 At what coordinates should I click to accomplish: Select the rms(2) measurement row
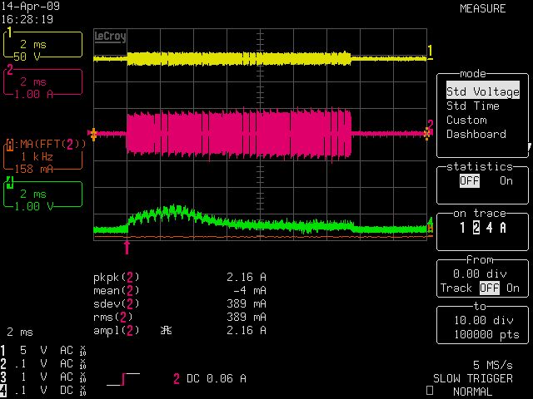click(x=180, y=318)
